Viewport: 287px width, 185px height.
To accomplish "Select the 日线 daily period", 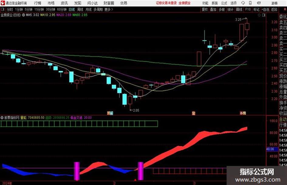I will 72,9.
